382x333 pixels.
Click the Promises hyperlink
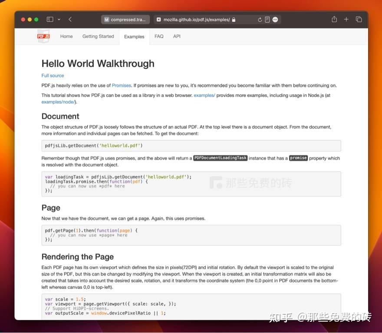point(121,85)
